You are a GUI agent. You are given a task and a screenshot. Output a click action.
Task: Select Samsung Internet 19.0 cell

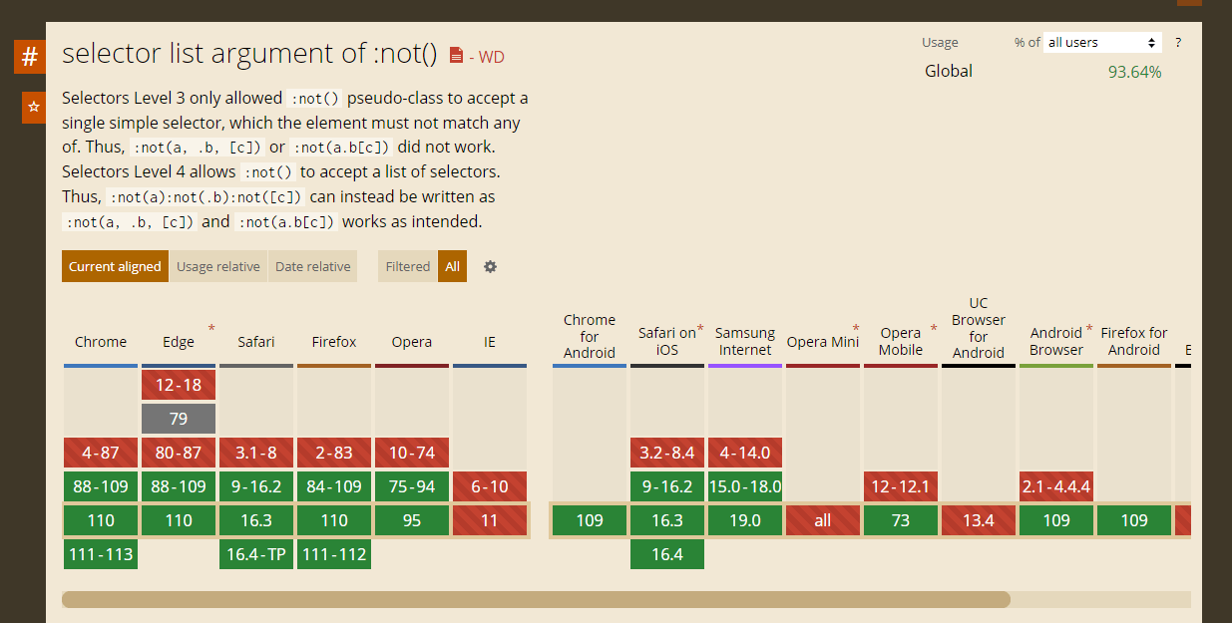click(745, 520)
